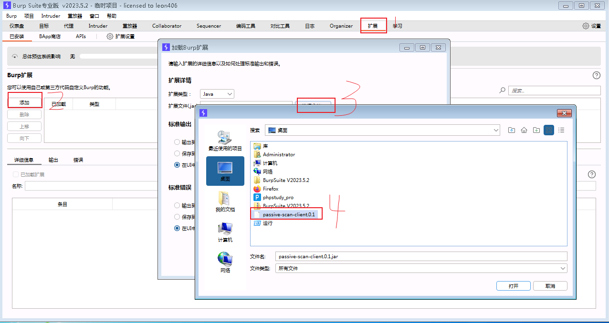The image size is (609, 323).
Task: Click the magnifier icon next to 搜索 field
Action: tap(502, 90)
